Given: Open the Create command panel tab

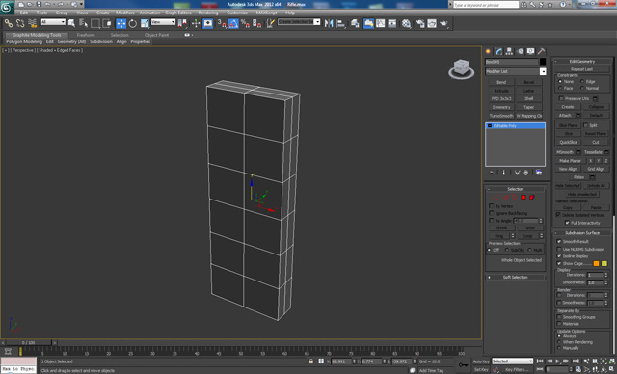Looking at the screenshot, I should point(489,51).
